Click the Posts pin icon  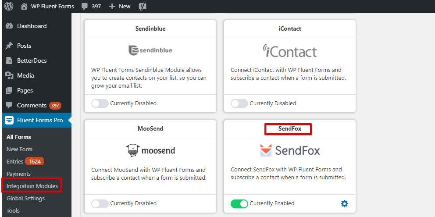[9, 46]
